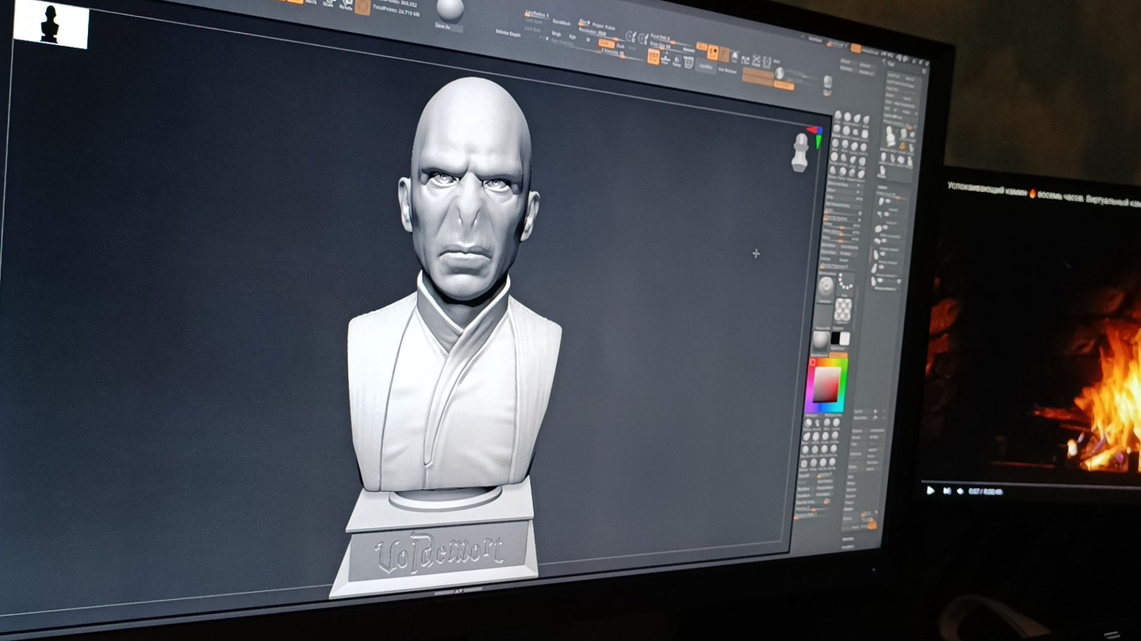
Task: Click the Save As button
Action: click(443, 27)
